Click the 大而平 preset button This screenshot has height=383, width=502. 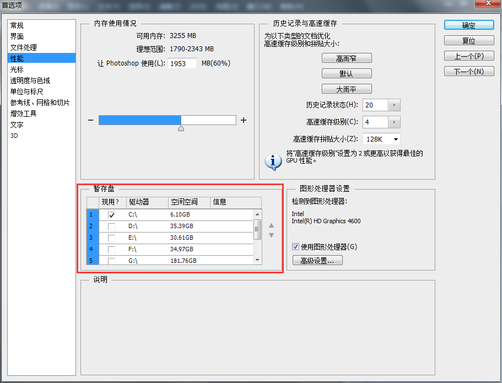click(347, 88)
